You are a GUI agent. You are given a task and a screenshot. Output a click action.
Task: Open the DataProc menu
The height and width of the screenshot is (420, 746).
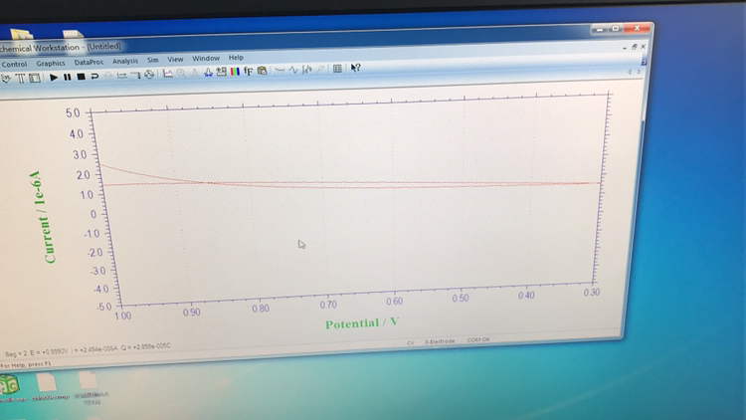[89, 62]
